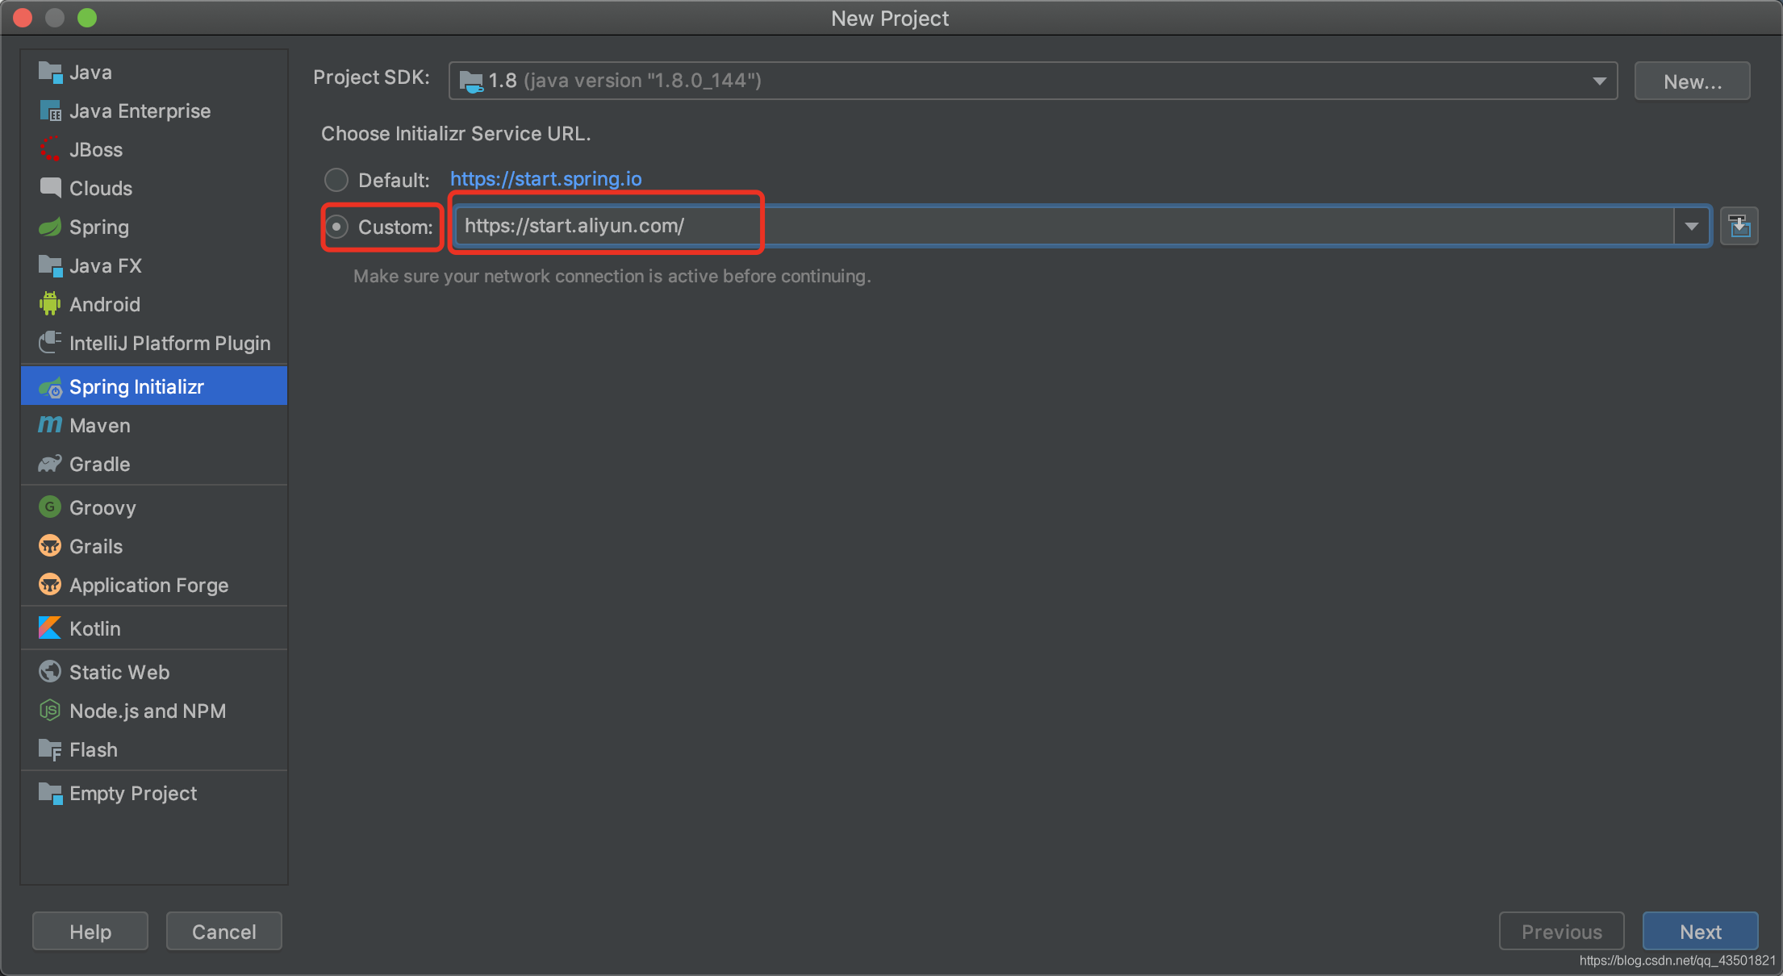Viewport: 1783px width, 976px height.
Task: Select the Java FX list label
Action: pos(106,265)
